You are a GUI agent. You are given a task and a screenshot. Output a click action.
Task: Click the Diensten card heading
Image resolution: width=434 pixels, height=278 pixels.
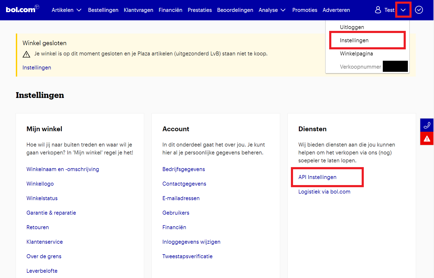click(313, 129)
